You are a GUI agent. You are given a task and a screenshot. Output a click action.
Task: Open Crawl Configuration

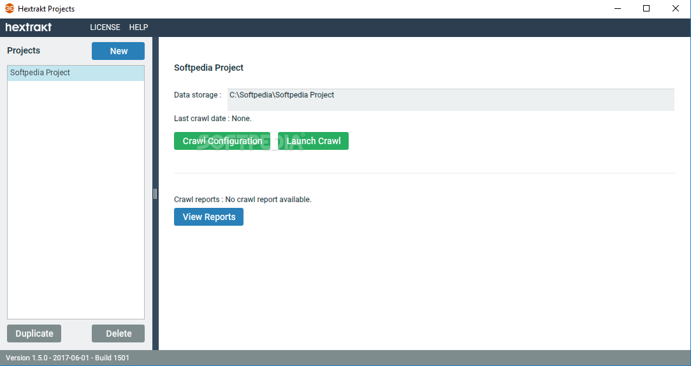(222, 141)
